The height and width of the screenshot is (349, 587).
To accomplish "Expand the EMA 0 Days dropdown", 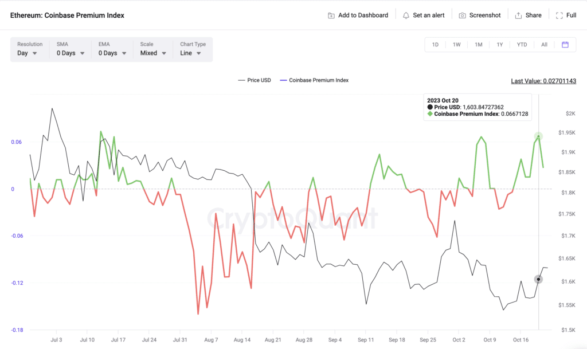I will 112,53.
